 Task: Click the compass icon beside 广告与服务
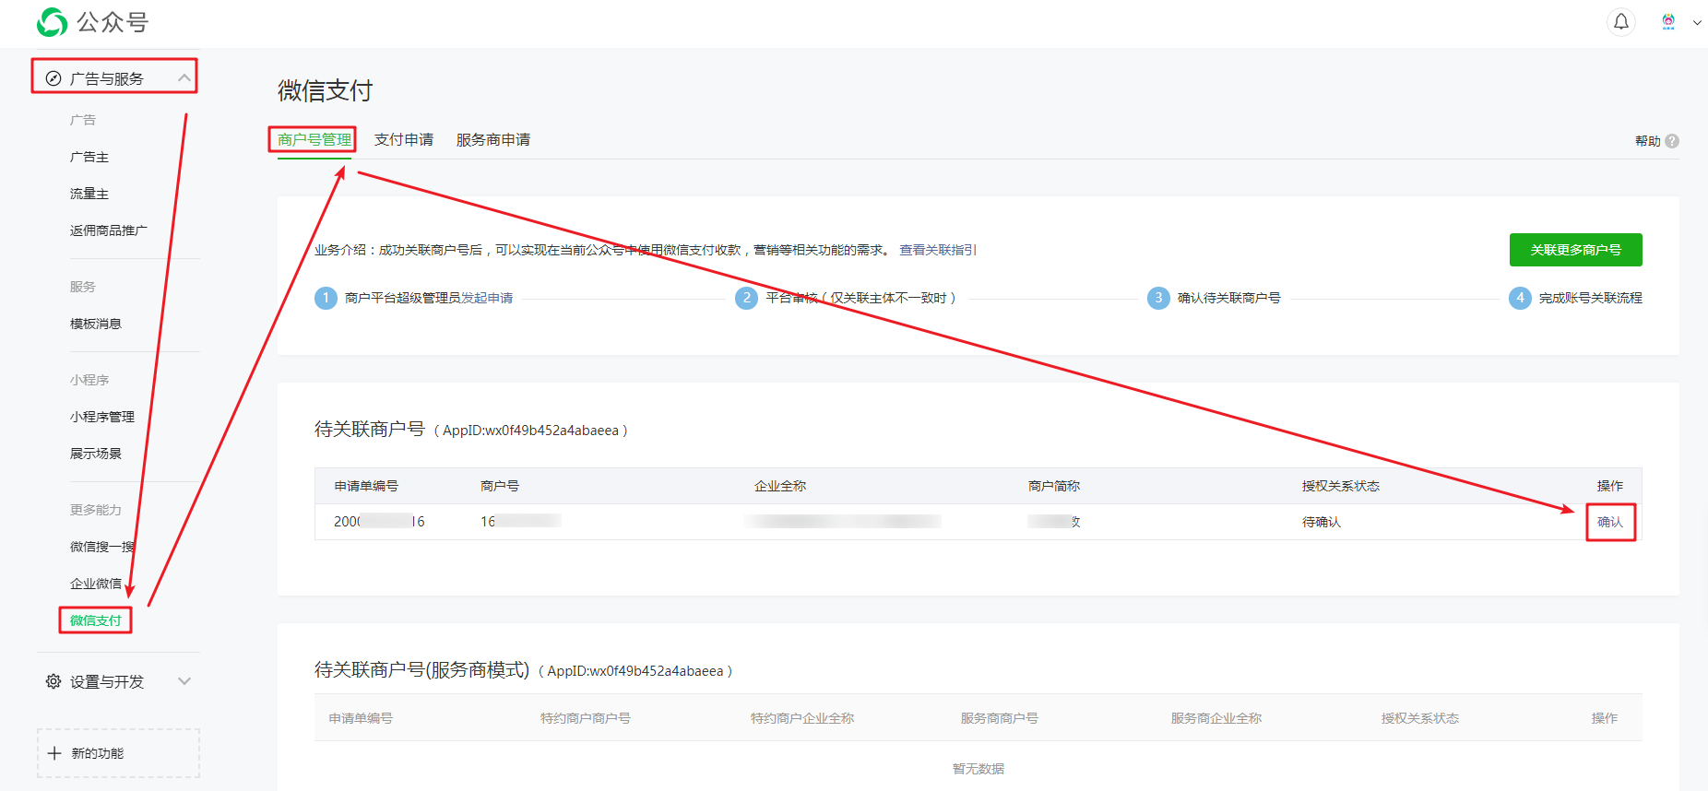coord(53,78)
